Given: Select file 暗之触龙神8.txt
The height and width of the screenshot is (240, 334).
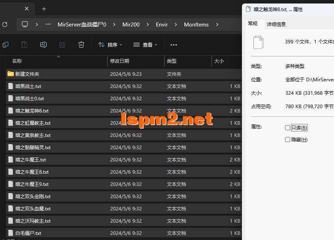Looking at the screenshot, I should click(x=124, y=111).
